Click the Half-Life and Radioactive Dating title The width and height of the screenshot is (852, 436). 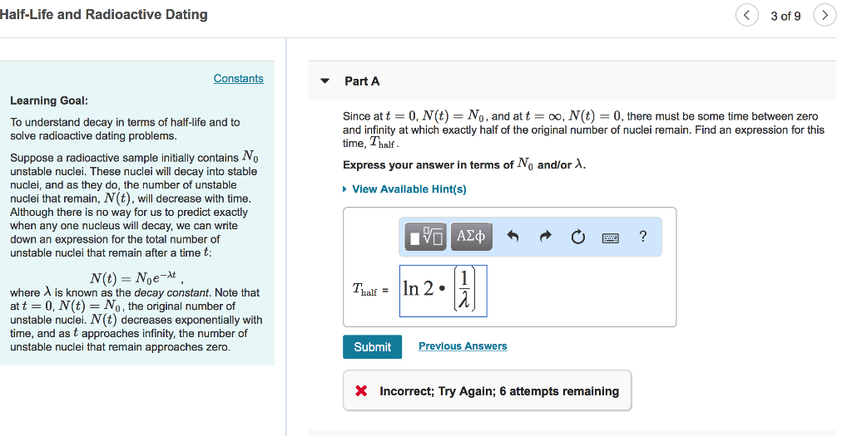coord(103,15)
